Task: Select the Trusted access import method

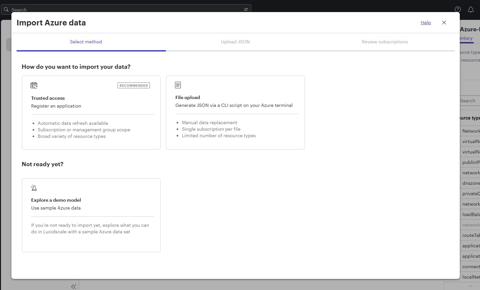Action: pos(91,112)
